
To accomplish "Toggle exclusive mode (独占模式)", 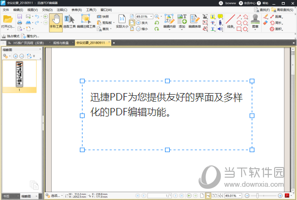I will (11, 36).
